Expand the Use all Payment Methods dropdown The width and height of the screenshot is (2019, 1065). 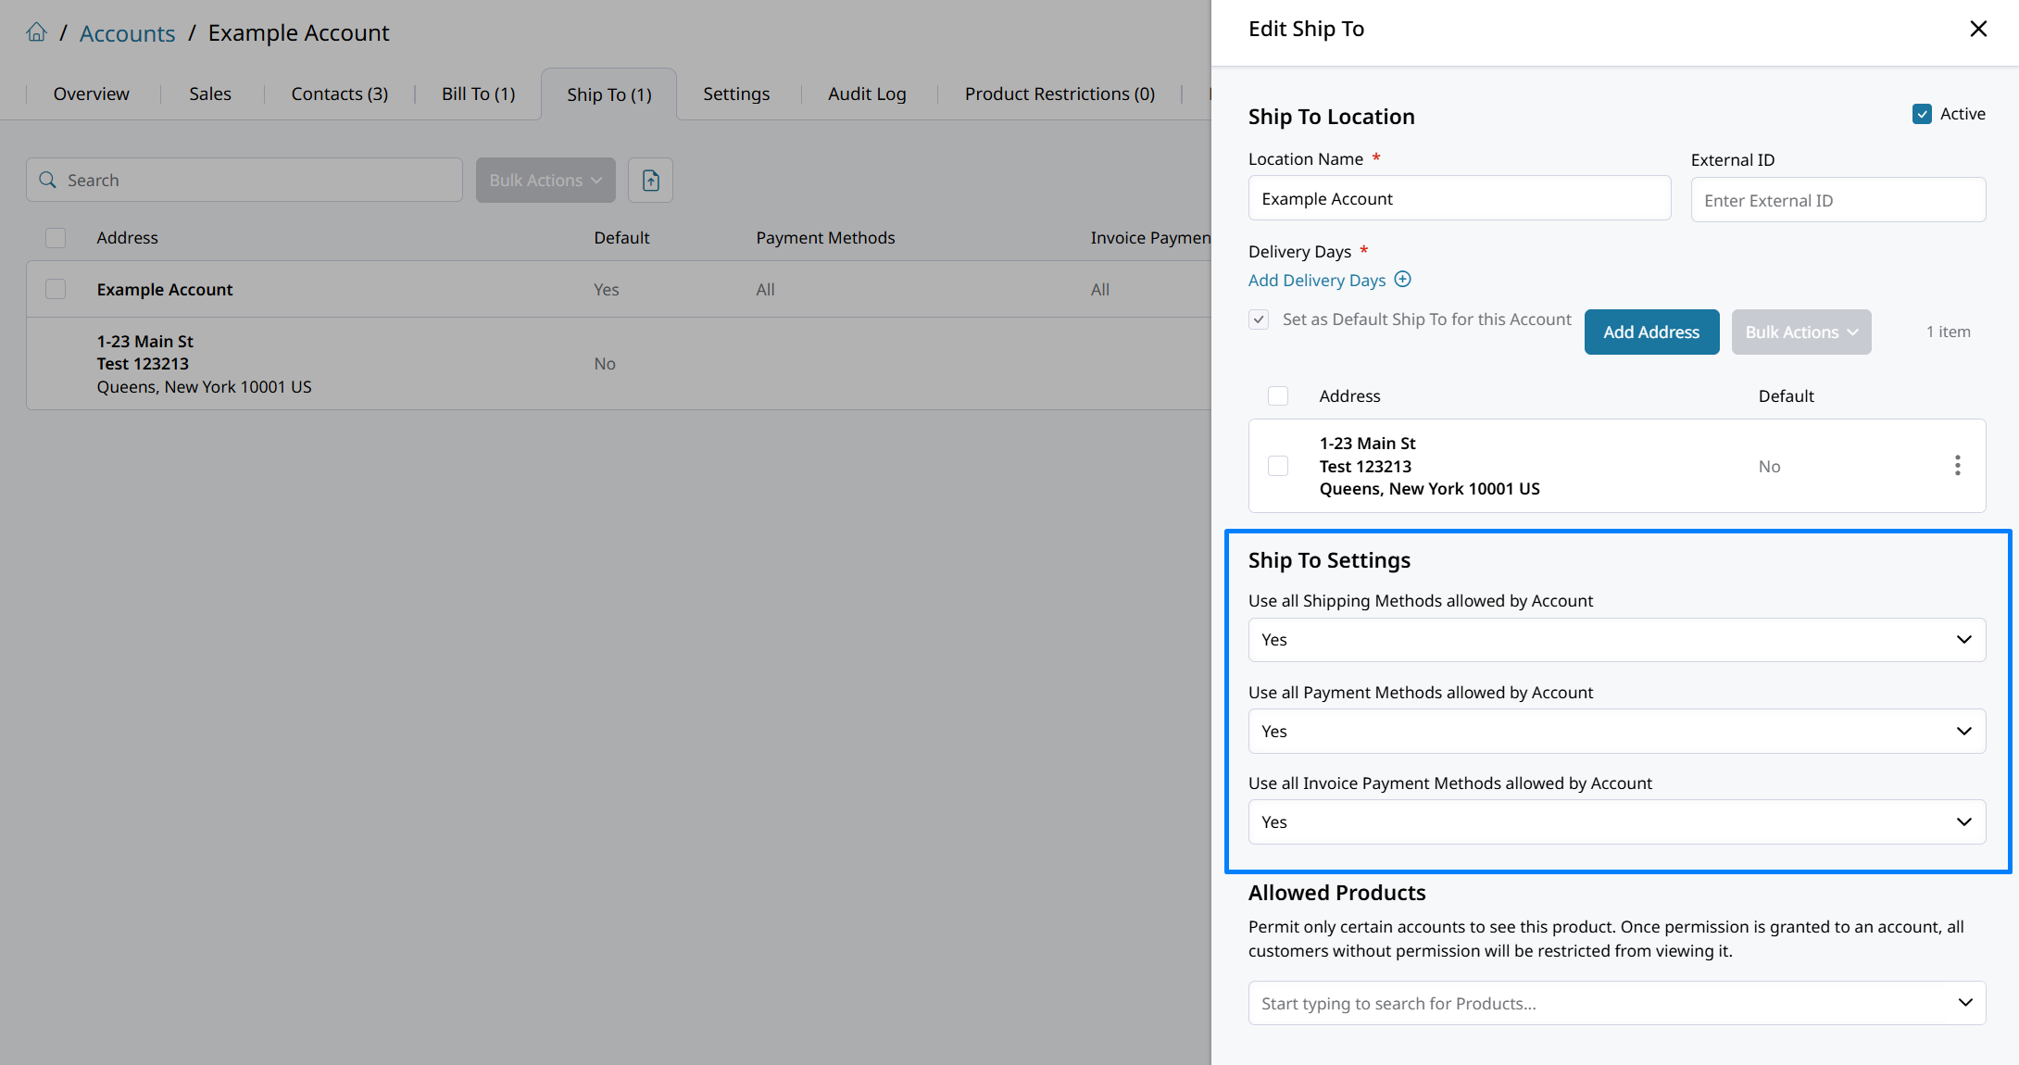point(1617,732)
